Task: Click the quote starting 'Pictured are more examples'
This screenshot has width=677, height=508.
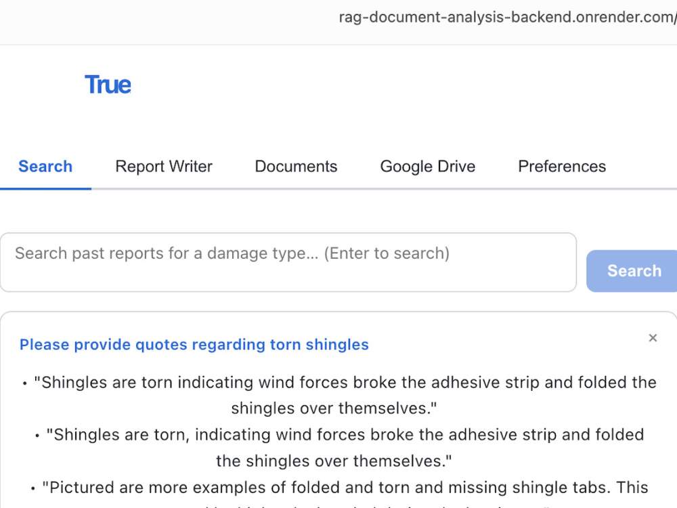Action: tap(339, 493)
